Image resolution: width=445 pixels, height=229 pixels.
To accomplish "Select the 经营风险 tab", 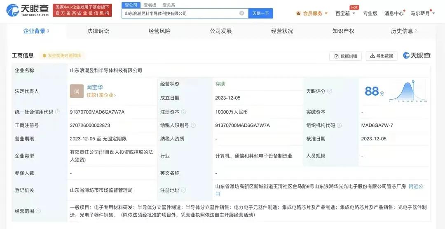I will click(x=159, y=31).
